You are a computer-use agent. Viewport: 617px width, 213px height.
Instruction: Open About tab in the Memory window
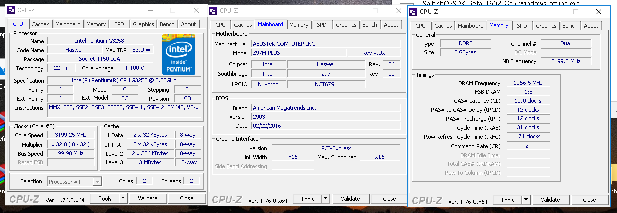tap(591, 26)
